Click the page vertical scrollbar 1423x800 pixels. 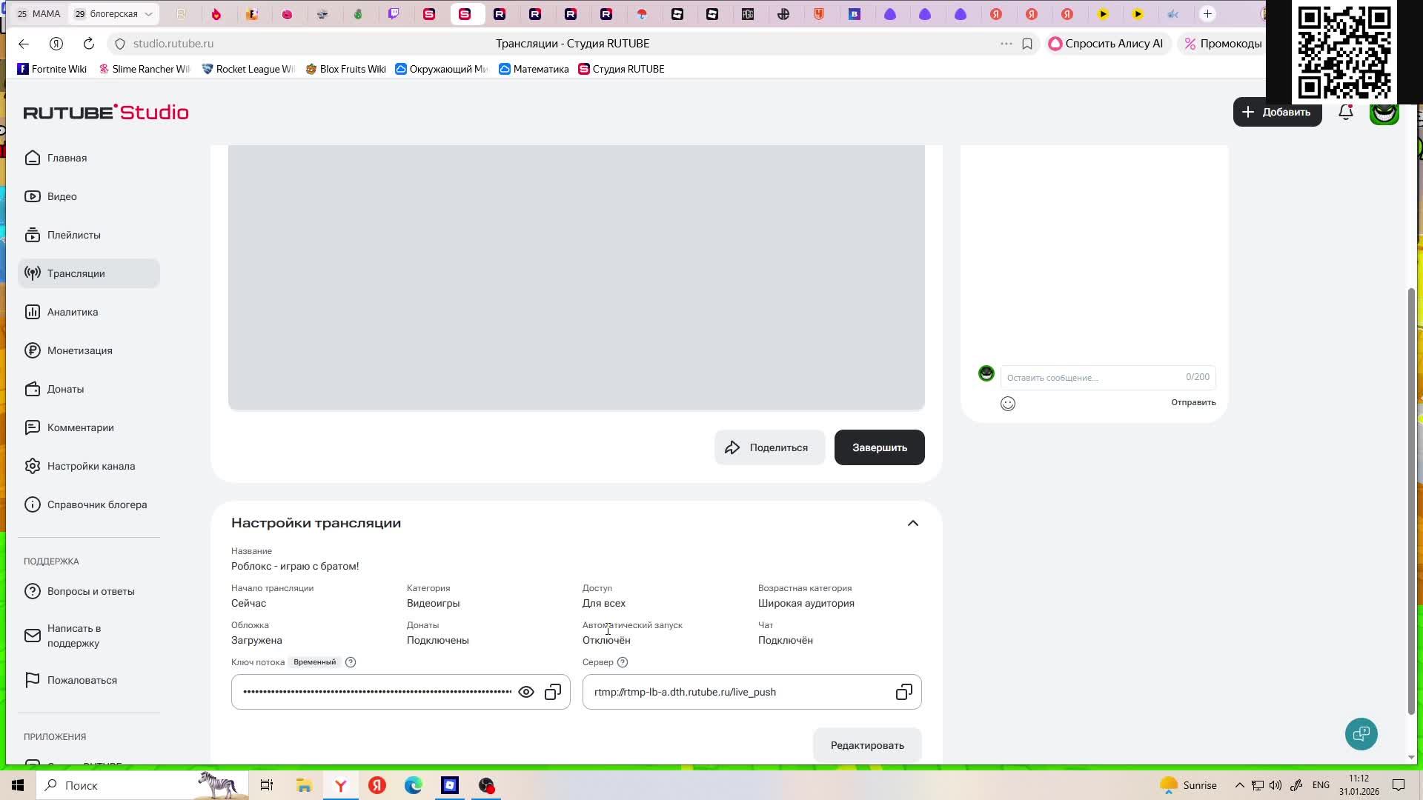[1411, 500]
